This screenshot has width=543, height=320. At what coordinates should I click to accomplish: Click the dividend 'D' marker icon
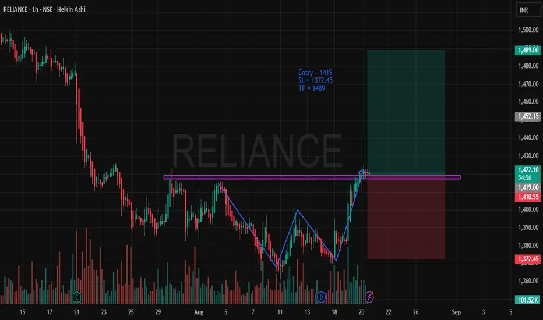click(321, 297)
